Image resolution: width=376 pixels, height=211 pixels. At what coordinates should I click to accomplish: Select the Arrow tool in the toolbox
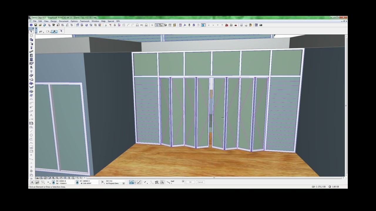[x=31, y=31]
